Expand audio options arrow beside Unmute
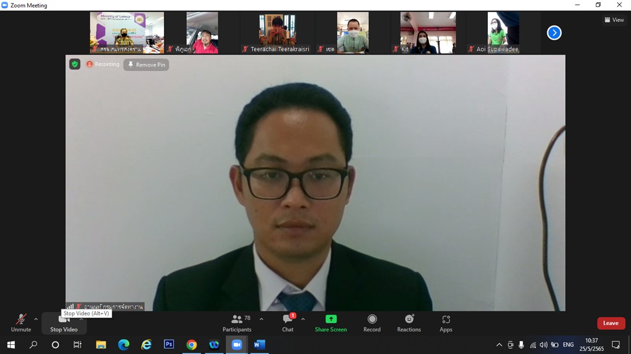 (36, 319)
